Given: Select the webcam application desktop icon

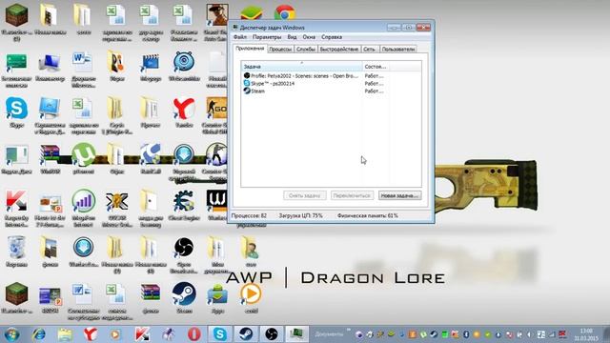Looking at the screenshot, I should click(184, 66).
